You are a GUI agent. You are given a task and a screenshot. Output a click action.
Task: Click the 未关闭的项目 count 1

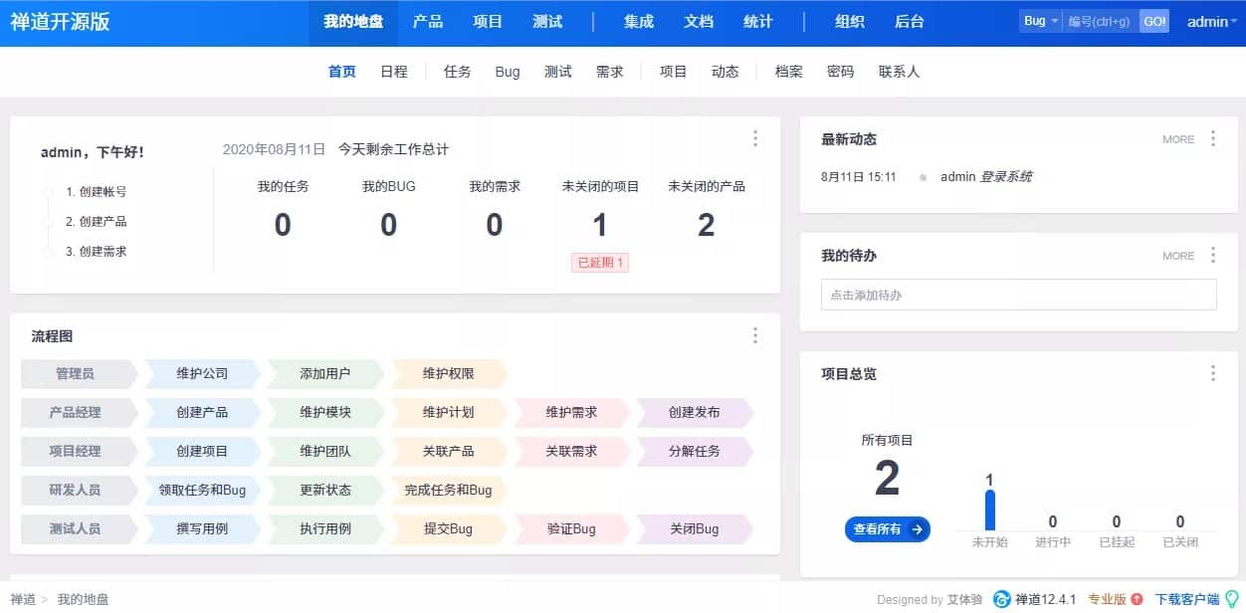(600, 225)
